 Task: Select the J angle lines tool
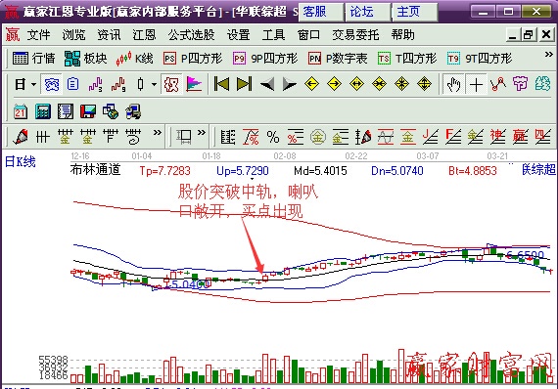coord(431,137)
